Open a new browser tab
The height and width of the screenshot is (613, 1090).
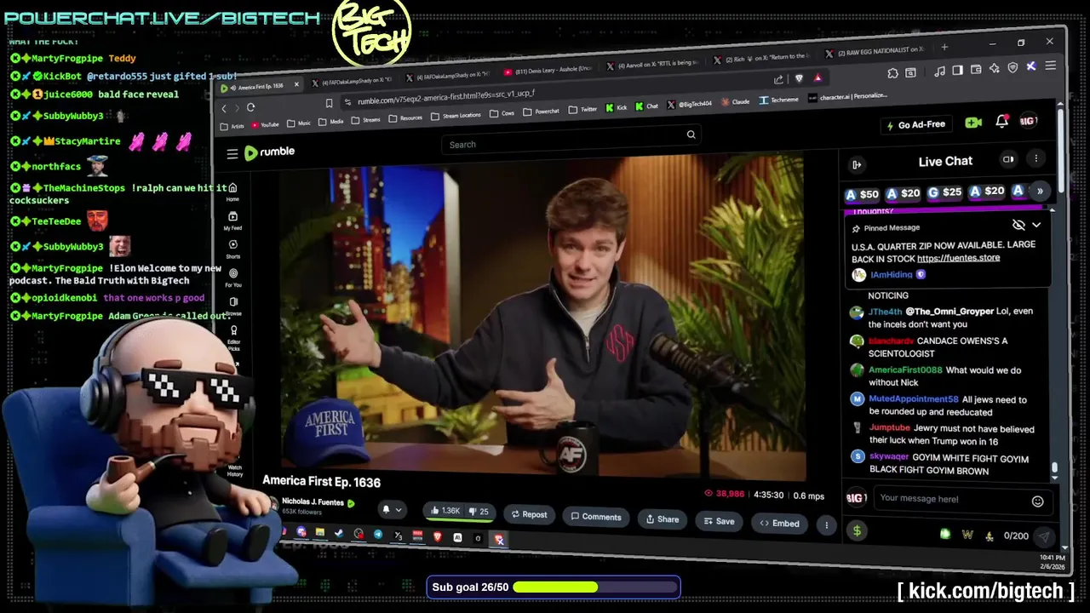tap(944, 47)
